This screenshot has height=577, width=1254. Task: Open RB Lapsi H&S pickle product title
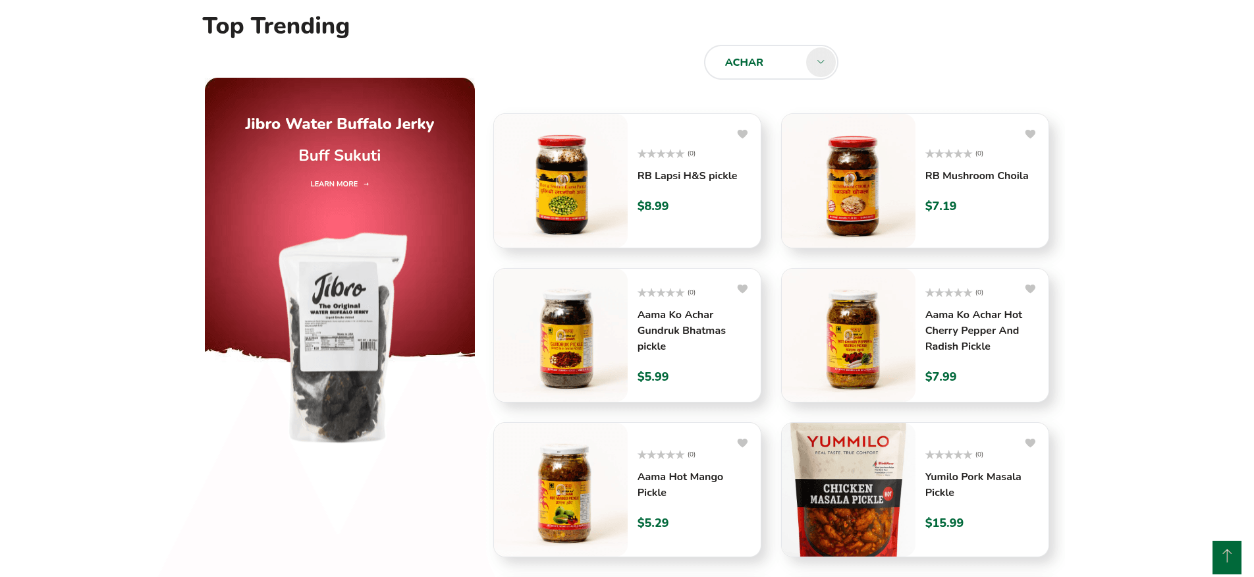[687, 176]
